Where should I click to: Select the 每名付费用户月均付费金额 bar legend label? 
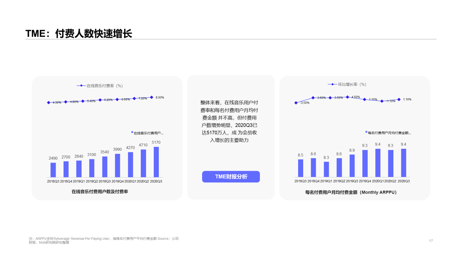coord(388,133)
